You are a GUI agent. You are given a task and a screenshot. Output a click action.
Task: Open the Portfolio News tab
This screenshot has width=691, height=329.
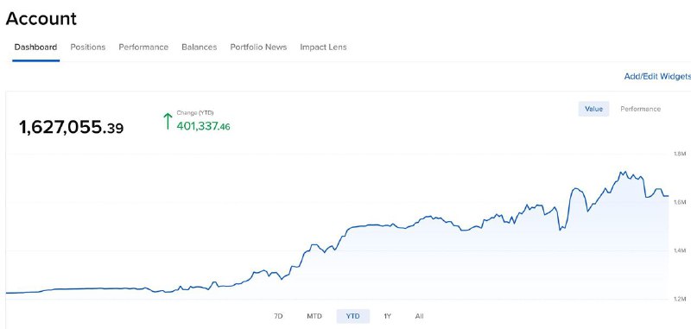coord(258,47)
